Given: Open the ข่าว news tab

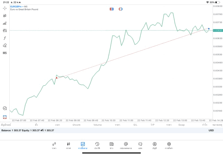Looking at the screenshot, I should [x=111, y=146].
